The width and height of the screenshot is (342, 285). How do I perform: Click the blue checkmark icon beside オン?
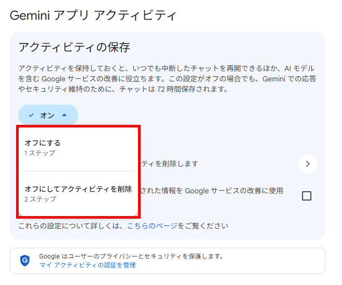(31, 115)
